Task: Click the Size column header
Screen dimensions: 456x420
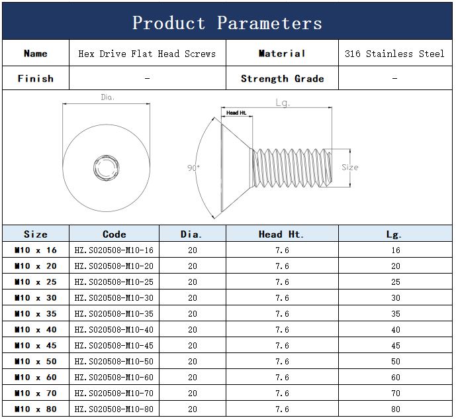Action: (36, 234)
